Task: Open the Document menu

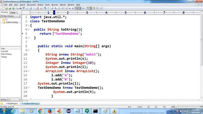Action: pyautogui.click(x=31, y=5)
